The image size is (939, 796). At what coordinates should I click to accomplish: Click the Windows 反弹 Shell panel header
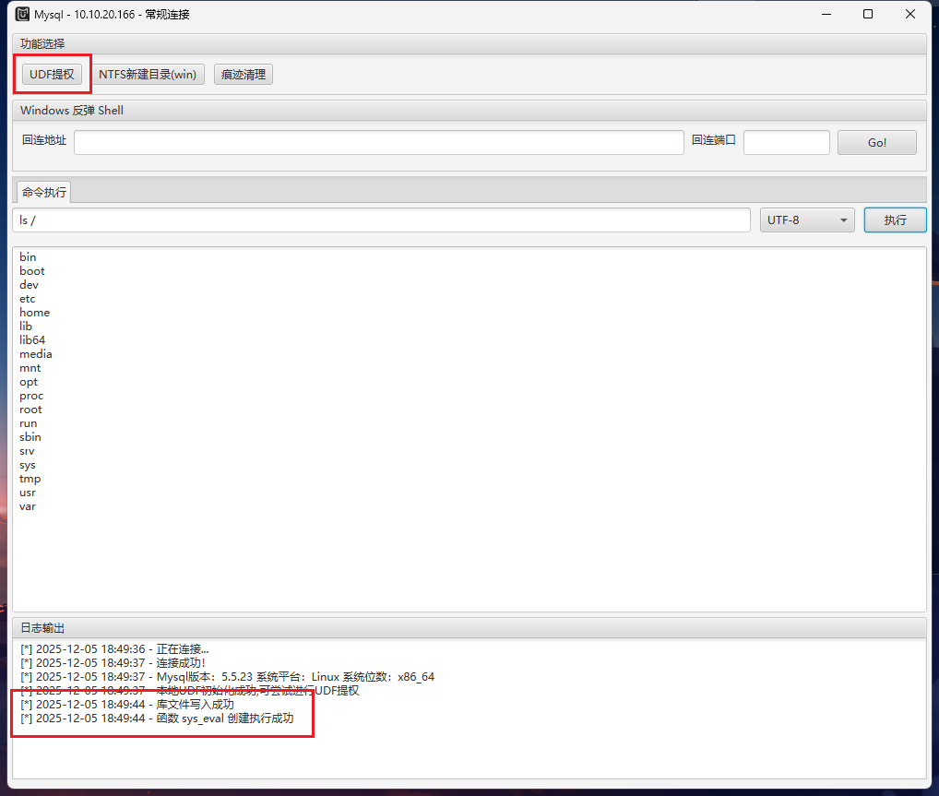click(x=72, y=111)
